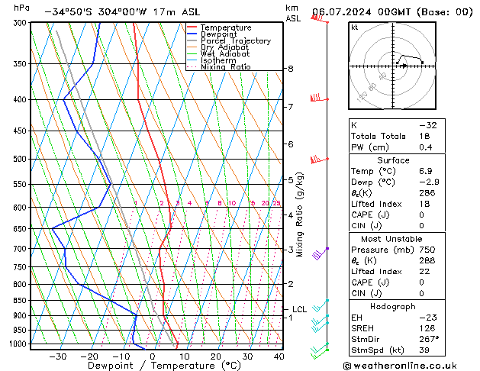Click the Dewpoint / Temperature (°C) axis title
480x371 pixels.
(164, 366)
